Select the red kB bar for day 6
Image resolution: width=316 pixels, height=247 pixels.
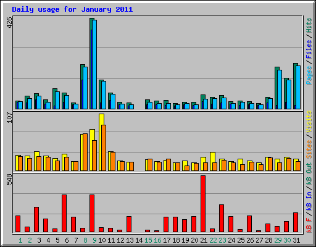[64, 214]
